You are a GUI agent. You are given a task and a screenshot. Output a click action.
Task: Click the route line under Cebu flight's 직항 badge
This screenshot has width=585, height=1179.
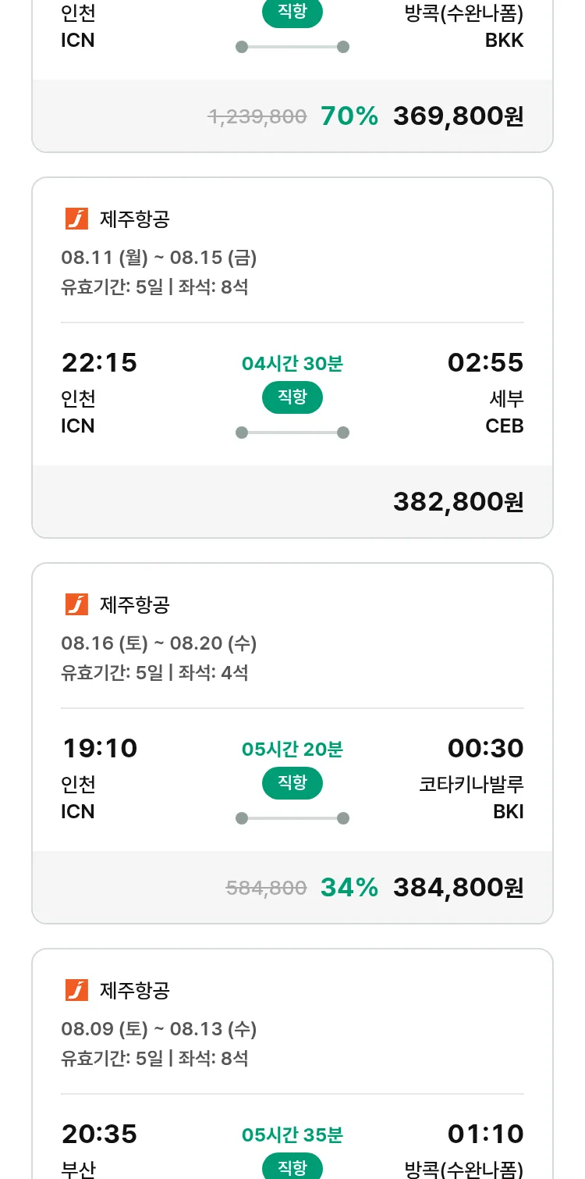click(292, 433)
